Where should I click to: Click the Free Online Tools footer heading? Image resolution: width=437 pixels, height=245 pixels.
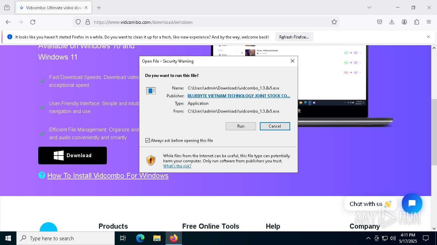[x=211, y=226]
